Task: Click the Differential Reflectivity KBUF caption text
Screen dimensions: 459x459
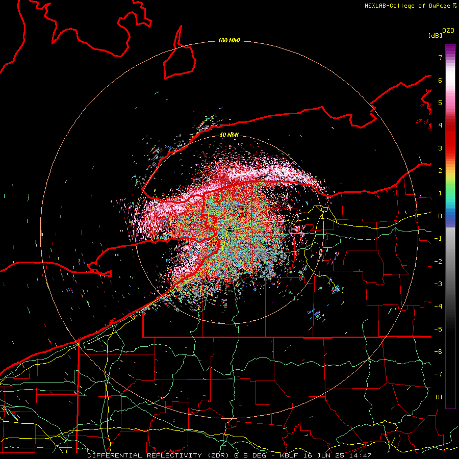Action: (x=229, y=455)
